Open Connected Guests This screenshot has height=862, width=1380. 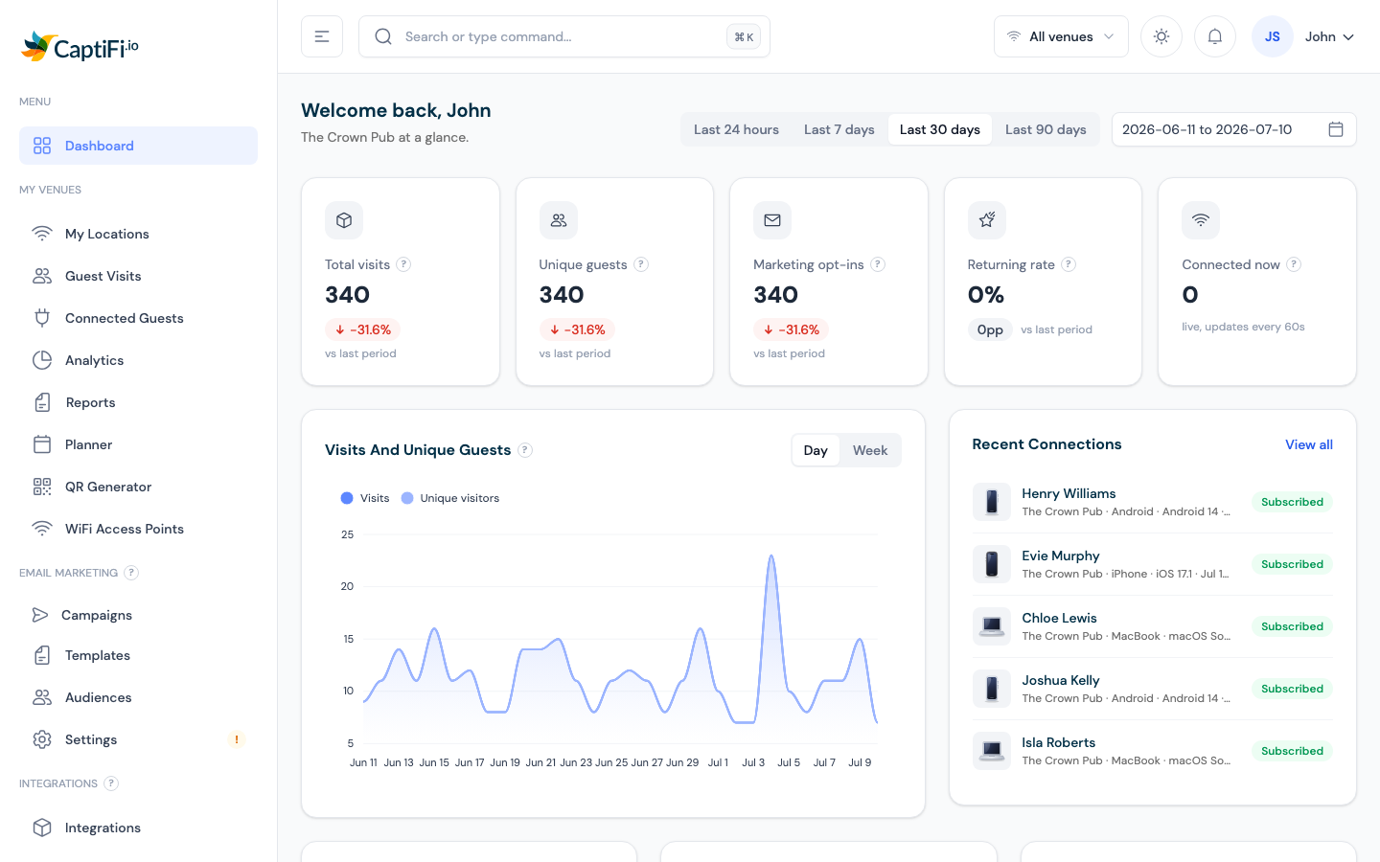click(138, 318)
